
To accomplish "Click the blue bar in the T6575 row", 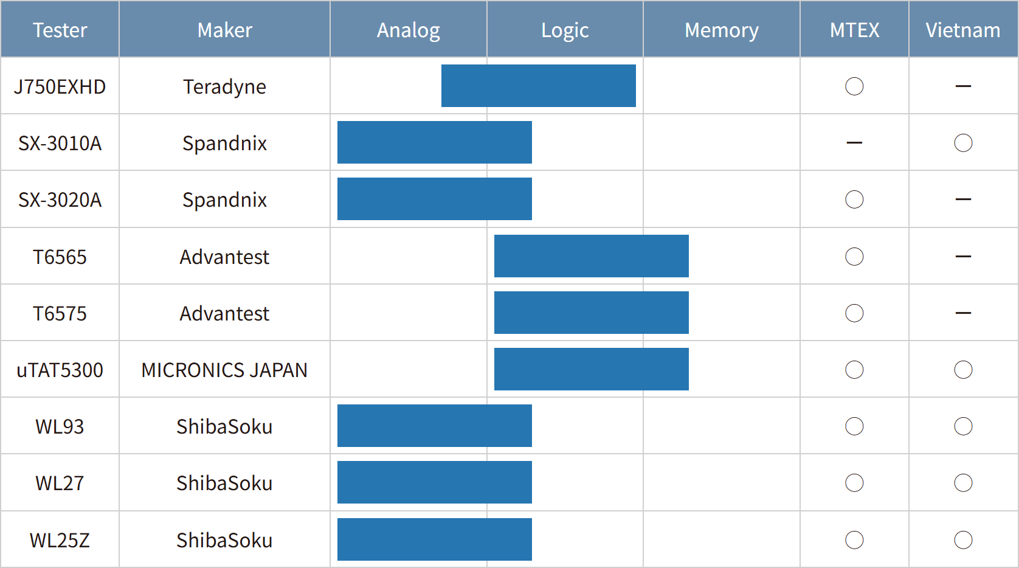I will pyautogui.click(x=591, y=313).
